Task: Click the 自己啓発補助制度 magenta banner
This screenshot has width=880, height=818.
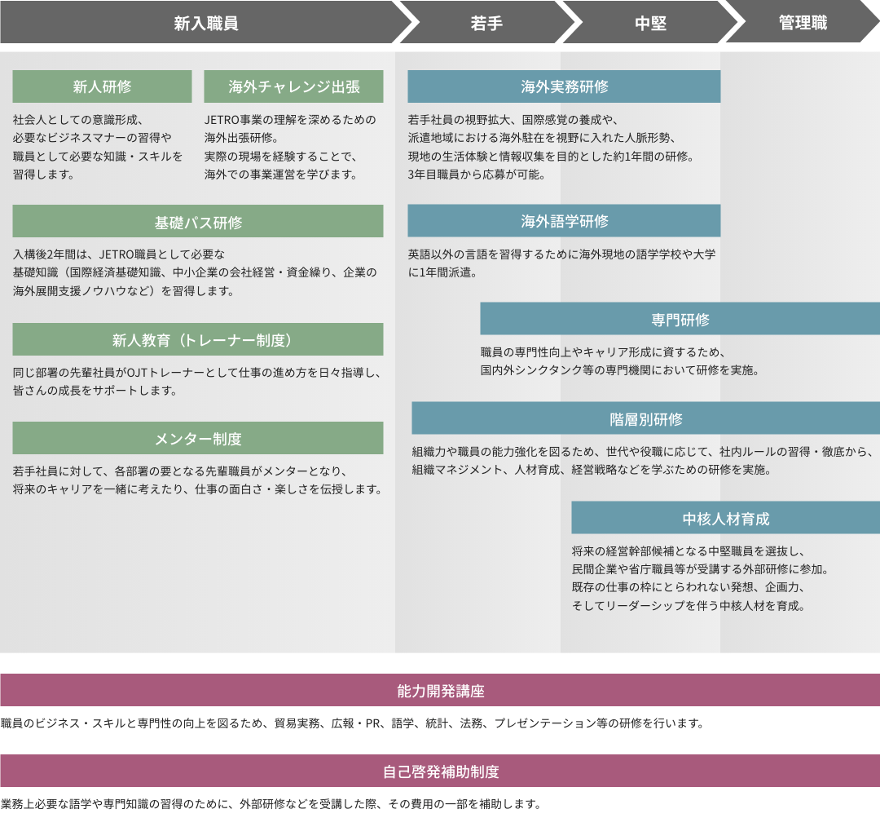Action: click(440, 771)
